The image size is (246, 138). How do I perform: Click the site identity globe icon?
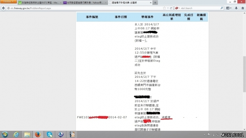pyautogui.click(x=8, y=8)
